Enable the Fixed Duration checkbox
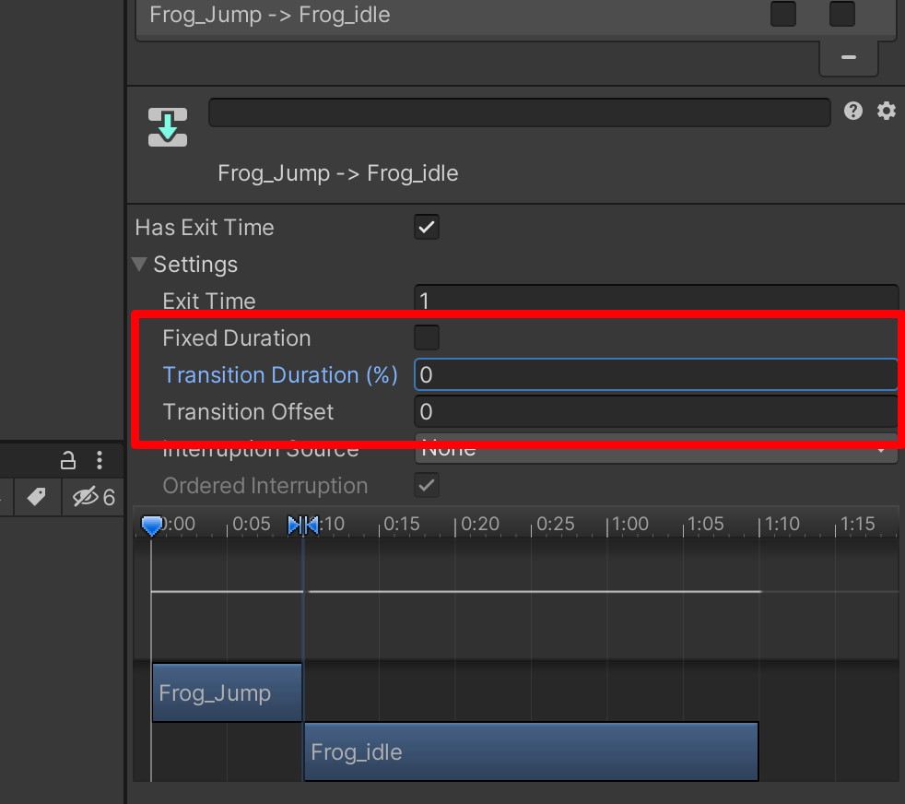Screen dimensions: 905x804 427,337
